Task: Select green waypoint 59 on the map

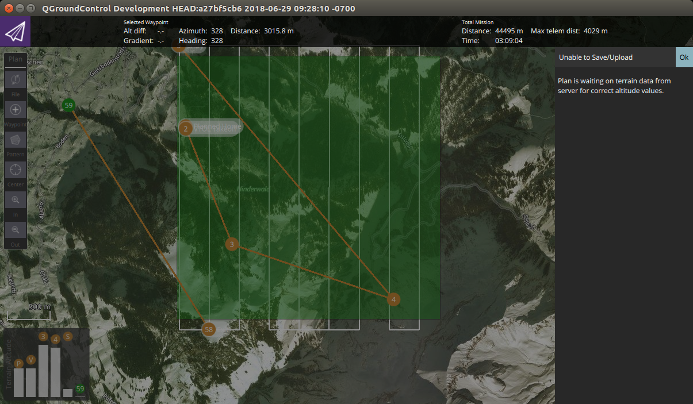Action: (x=69, y=105)
